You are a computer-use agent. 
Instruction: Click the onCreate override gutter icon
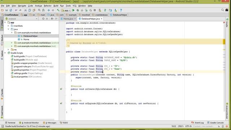(x=61, y=89)
